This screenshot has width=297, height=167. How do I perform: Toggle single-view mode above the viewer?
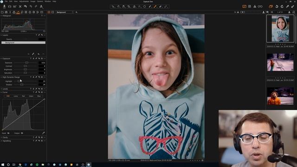pos(52,12)
